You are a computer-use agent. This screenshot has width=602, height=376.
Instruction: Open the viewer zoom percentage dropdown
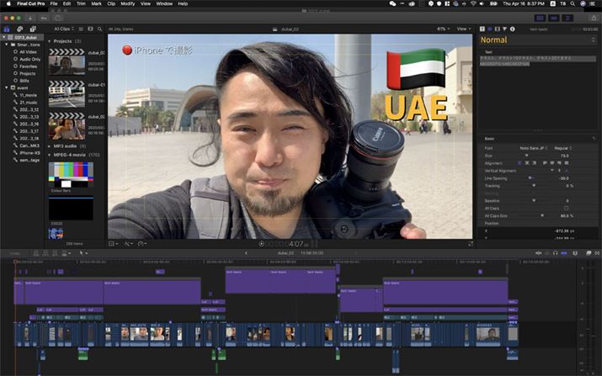444,29
